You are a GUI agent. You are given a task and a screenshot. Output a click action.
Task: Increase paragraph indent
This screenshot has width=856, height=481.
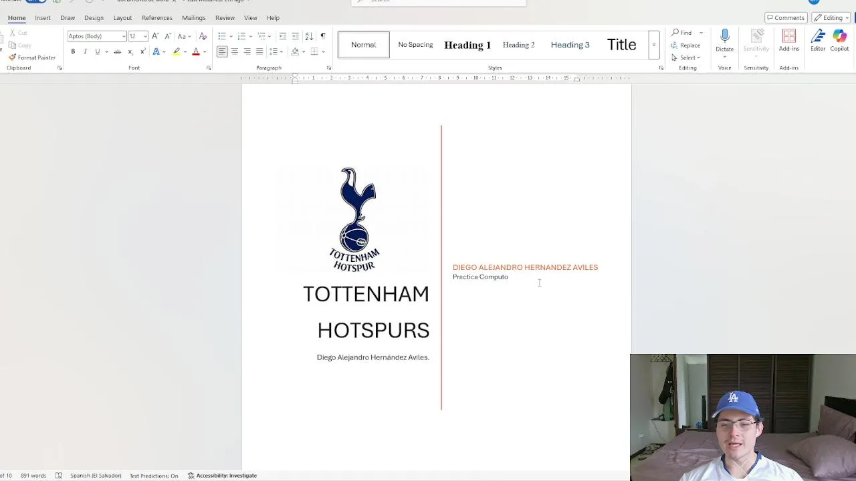(296, 36)
